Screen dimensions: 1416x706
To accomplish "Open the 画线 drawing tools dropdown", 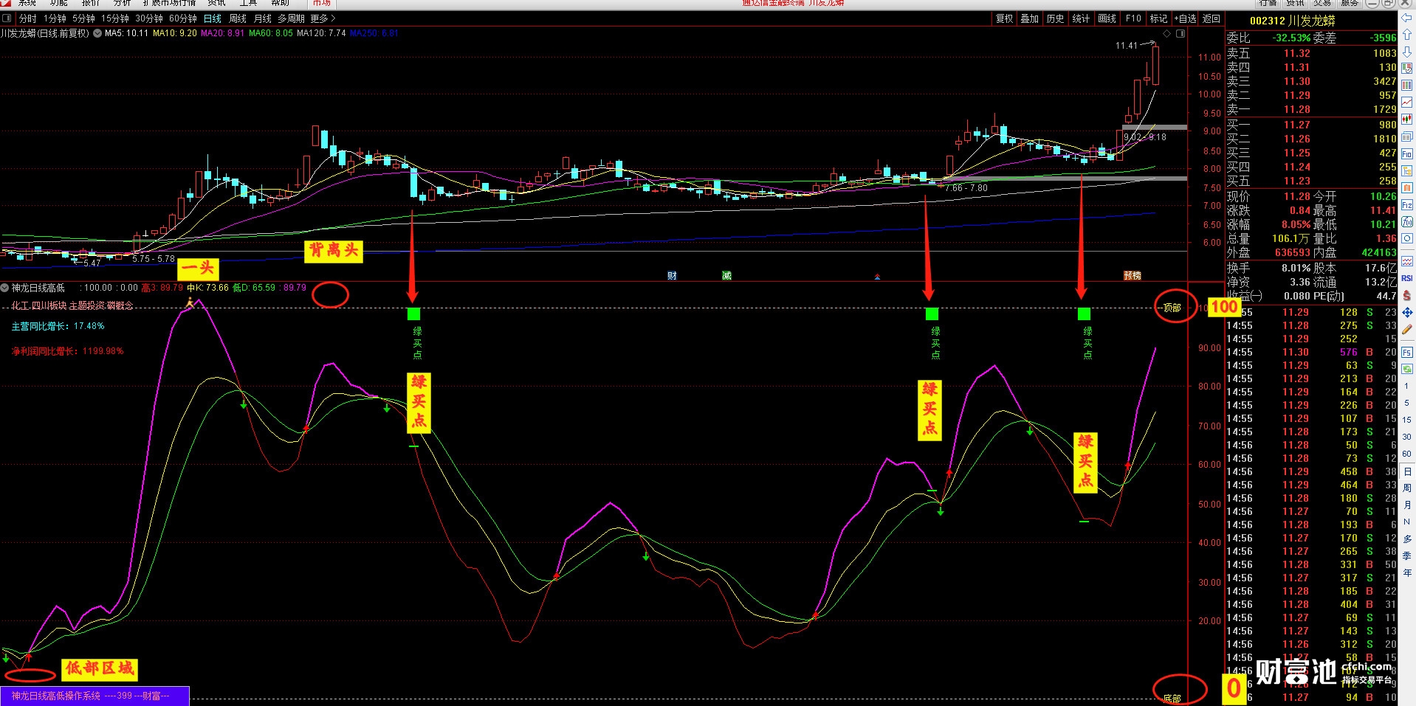I will [1107, 18].
